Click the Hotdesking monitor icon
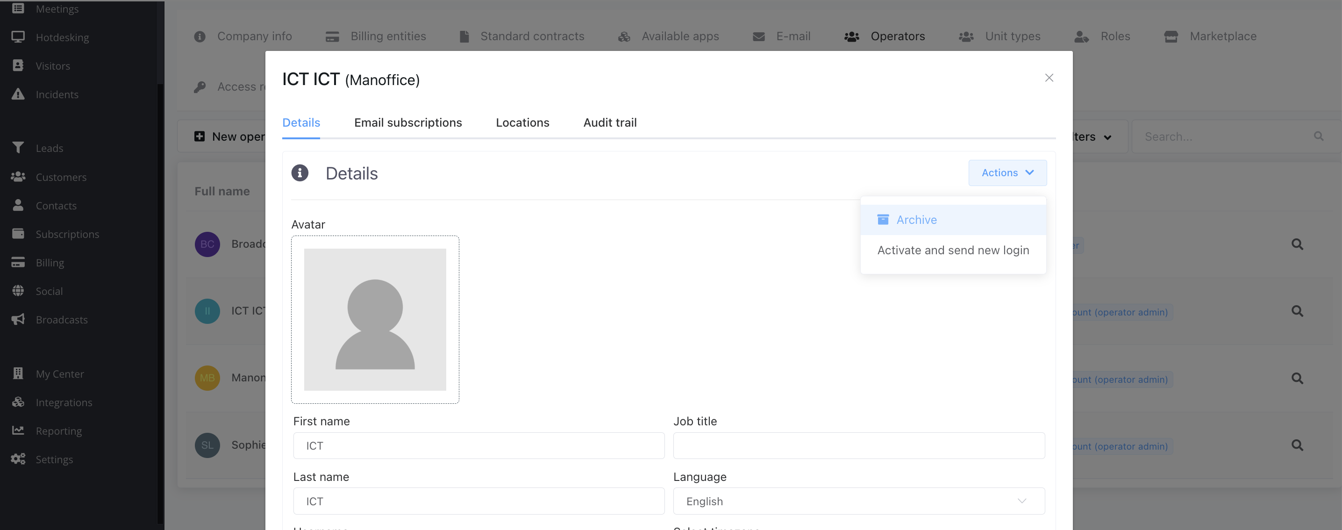Screen dimensions: 1342x530 click(x=18, y=37)
